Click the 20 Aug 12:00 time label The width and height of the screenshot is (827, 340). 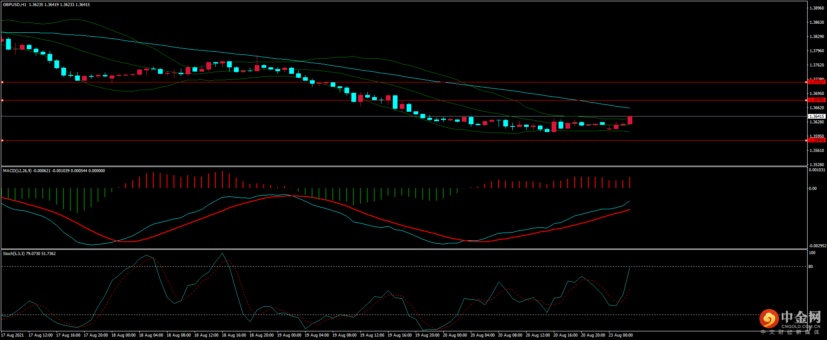[x=538, y=335]
